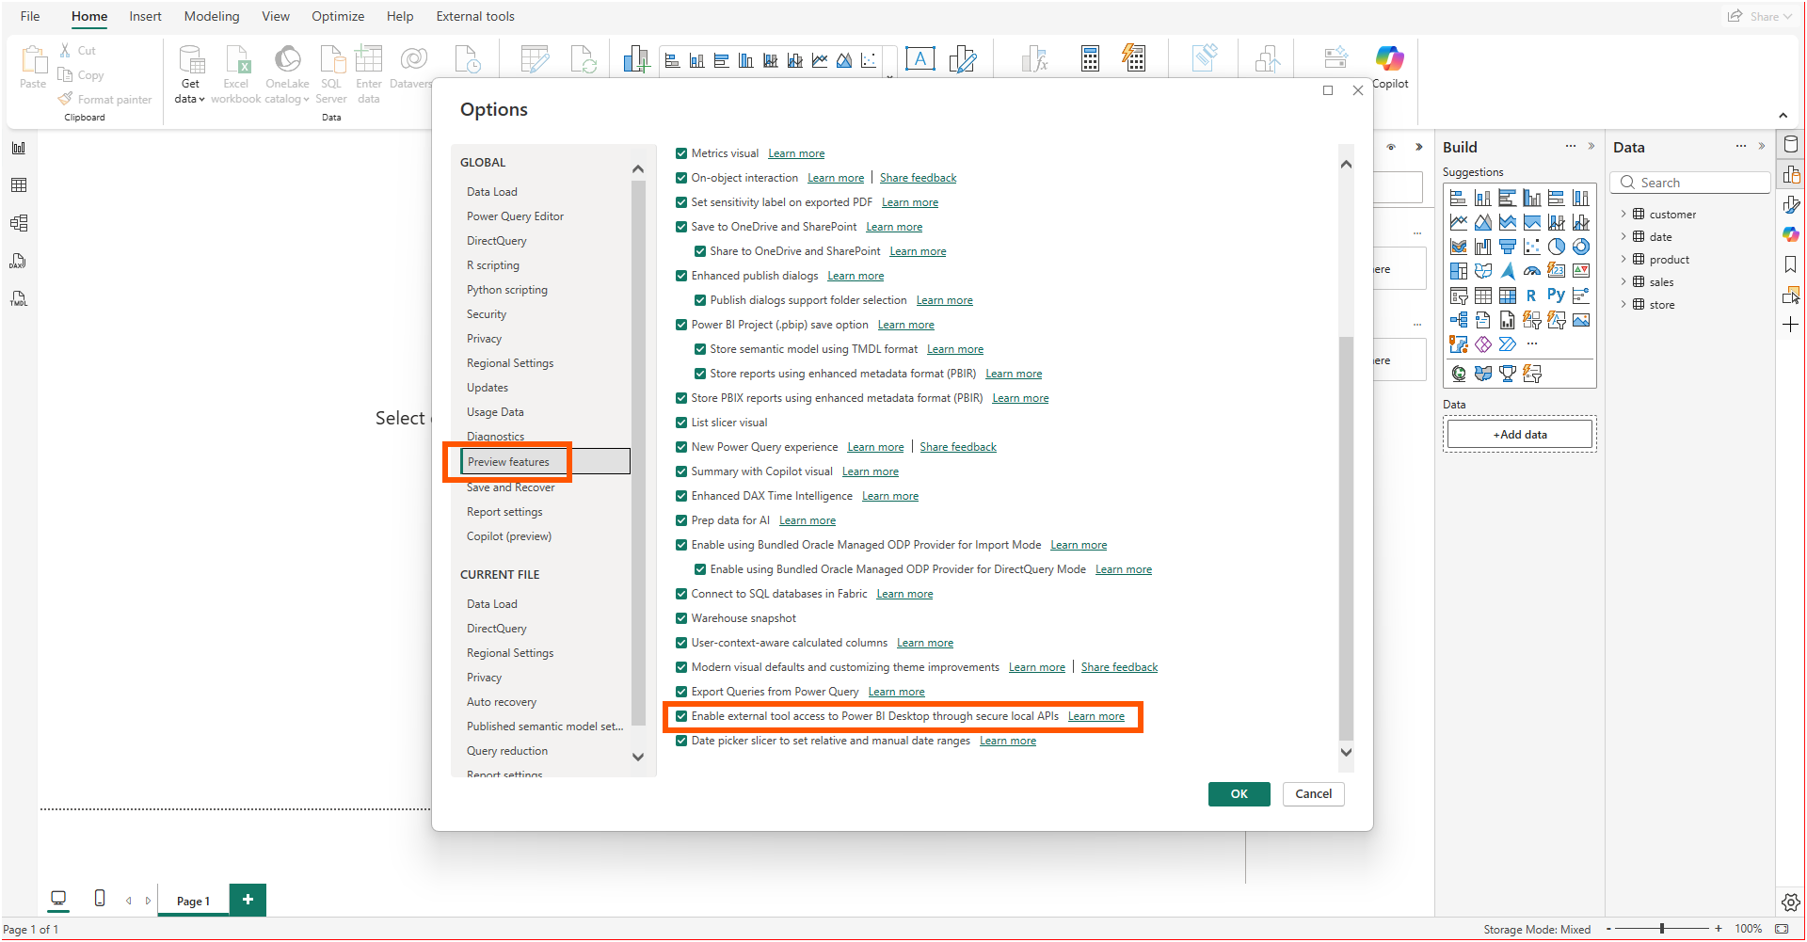The width and height of the screenshot is (1807, 942).
Task: Switch to Table view icon in sidebar
Action: pyautogui.click(x=19, y=185)
